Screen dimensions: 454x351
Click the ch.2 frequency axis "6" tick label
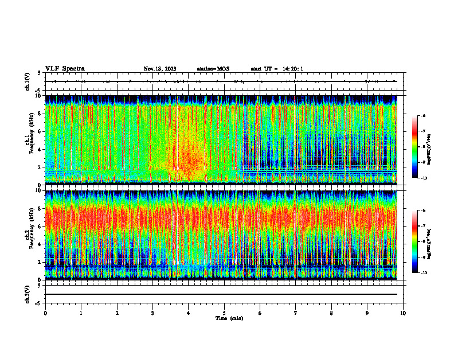[40, 227]
